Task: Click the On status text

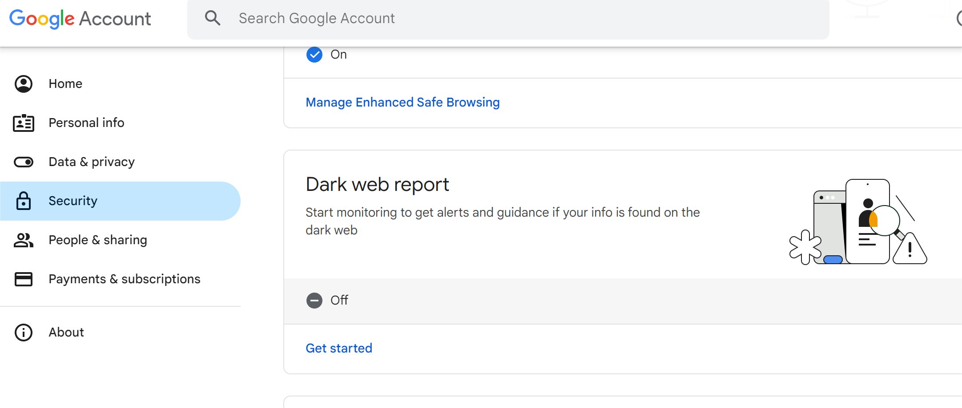Action: coord(338,55)
